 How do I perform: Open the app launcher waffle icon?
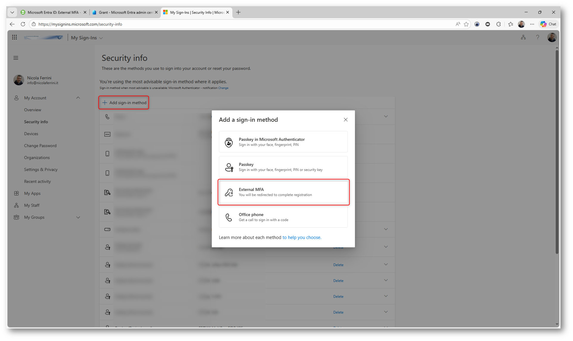14,37
